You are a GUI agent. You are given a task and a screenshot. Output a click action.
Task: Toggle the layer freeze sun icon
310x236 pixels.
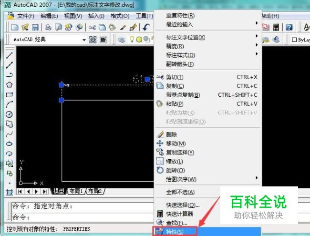click(x=139, y=40)
